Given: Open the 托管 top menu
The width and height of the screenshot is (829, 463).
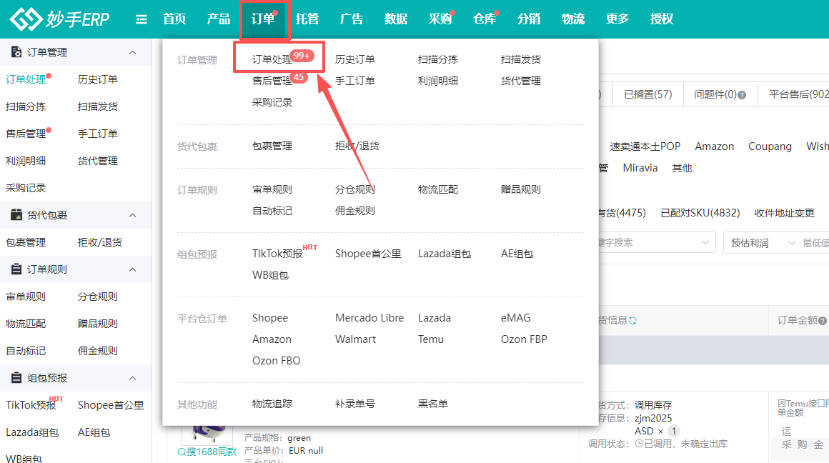Looking at the screenshot, I should (307, 19).
